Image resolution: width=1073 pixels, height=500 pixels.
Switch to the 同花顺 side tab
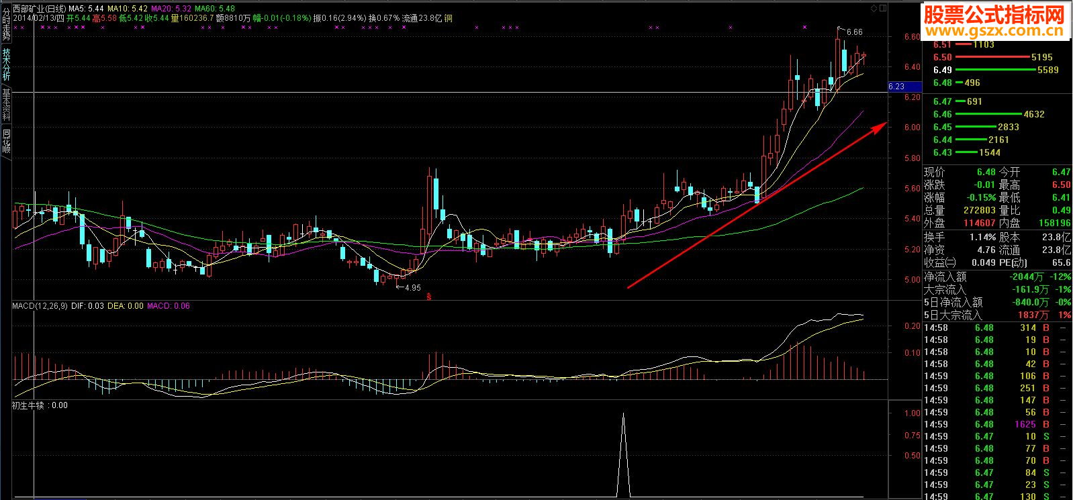click(6, 141)
